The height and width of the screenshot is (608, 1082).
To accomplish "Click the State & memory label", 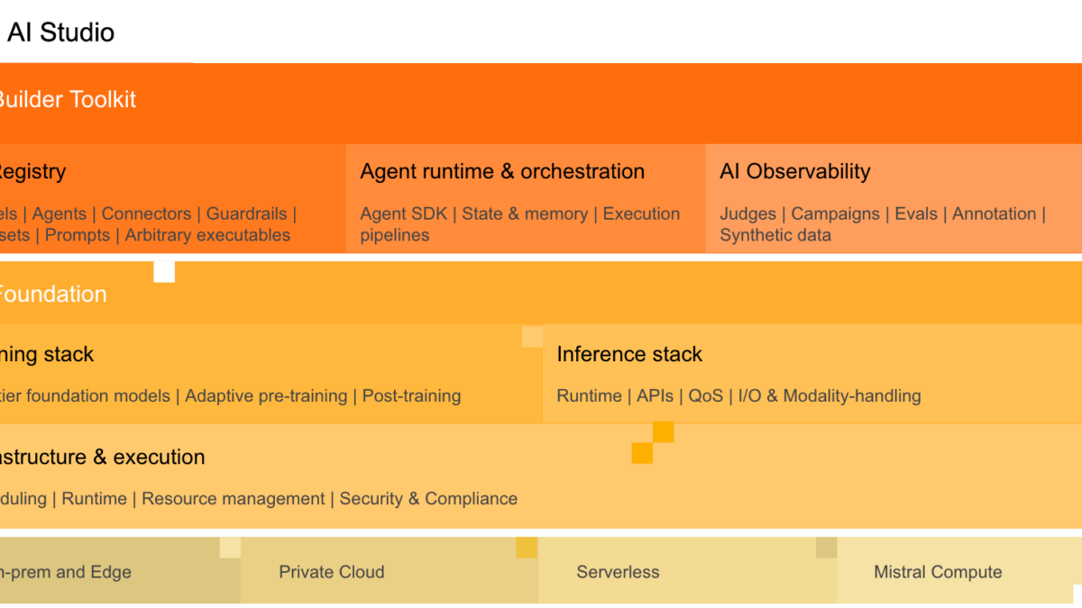I will [525, 213].
